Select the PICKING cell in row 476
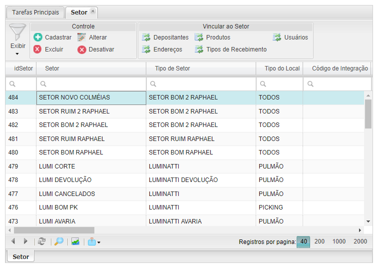 point(280,207)
